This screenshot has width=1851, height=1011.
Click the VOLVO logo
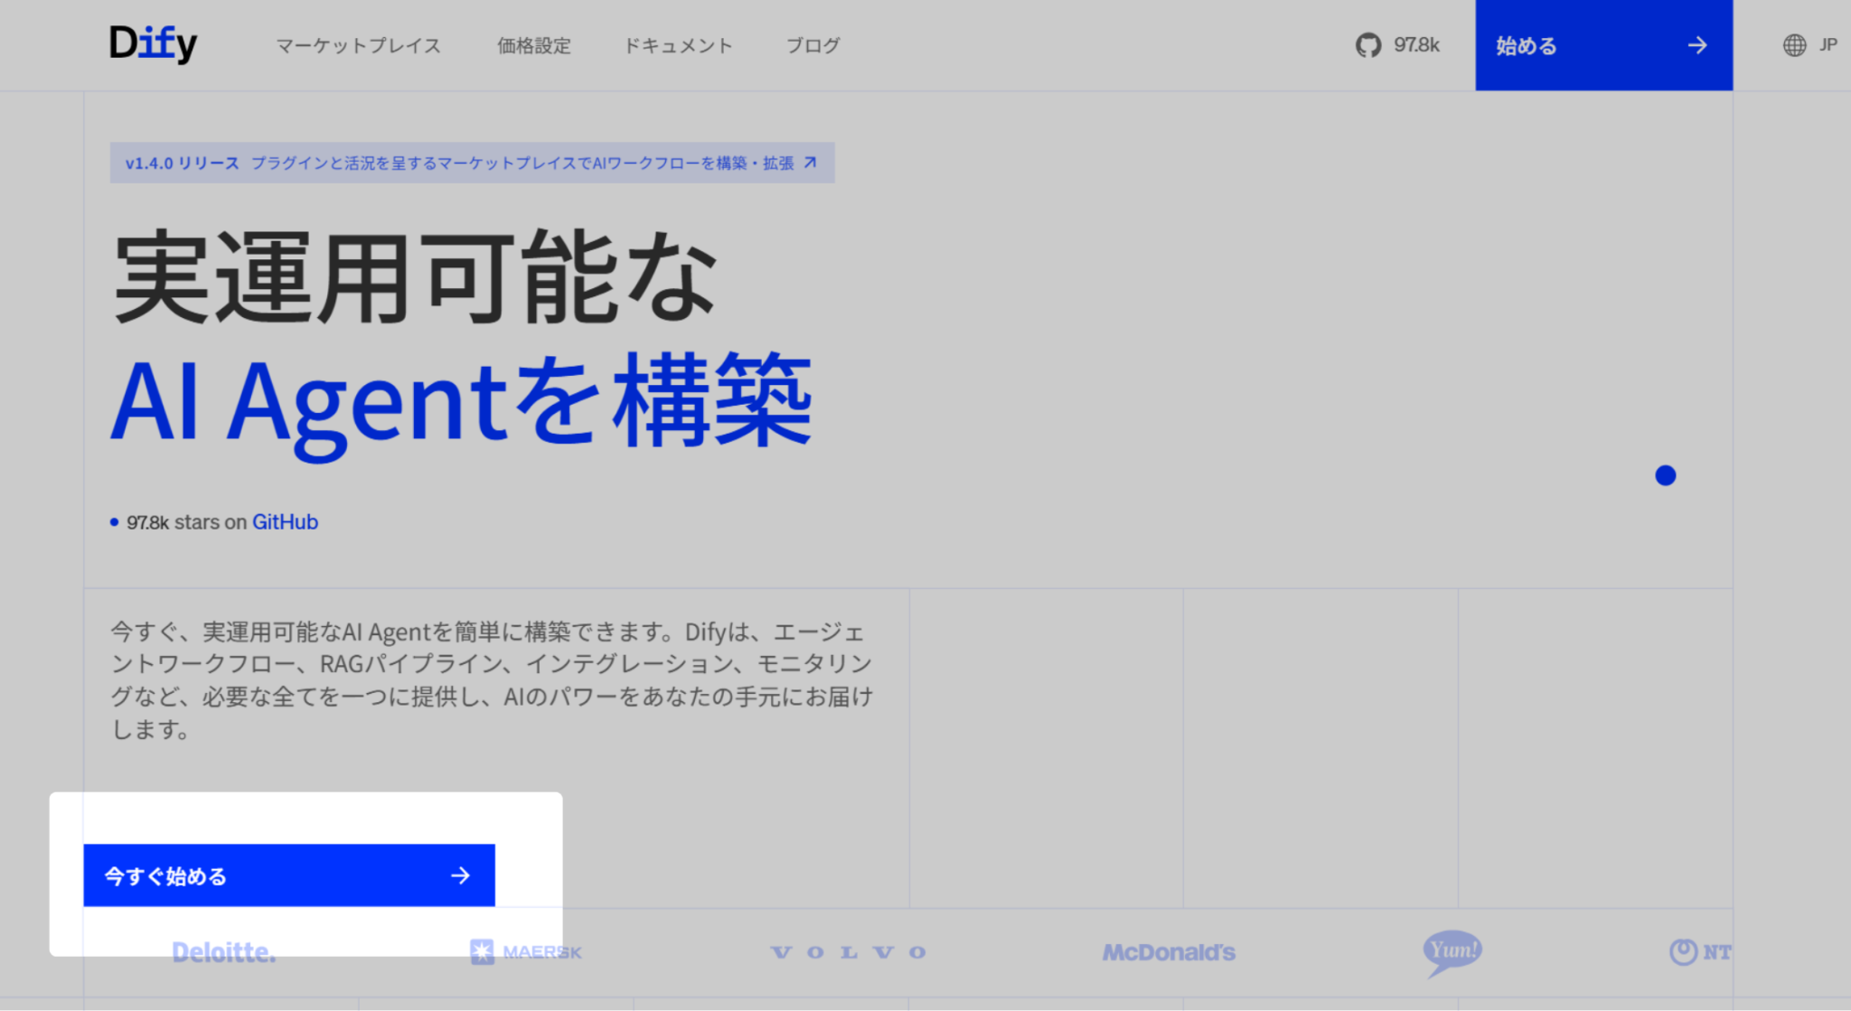coord(847,951)
